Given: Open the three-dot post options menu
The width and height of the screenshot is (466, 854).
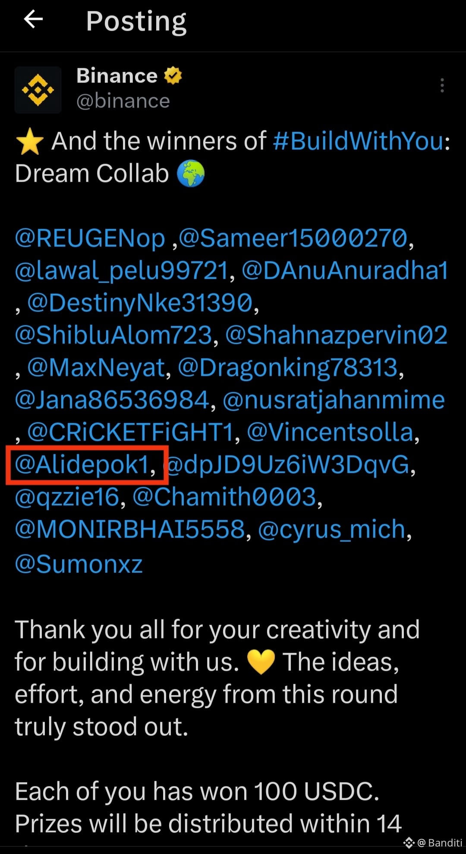Looking at the screenshot, I should click(x=442, y=85).
